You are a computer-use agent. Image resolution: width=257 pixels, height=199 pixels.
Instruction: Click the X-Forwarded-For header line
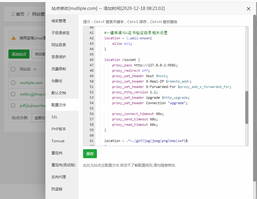pos(172,87)
